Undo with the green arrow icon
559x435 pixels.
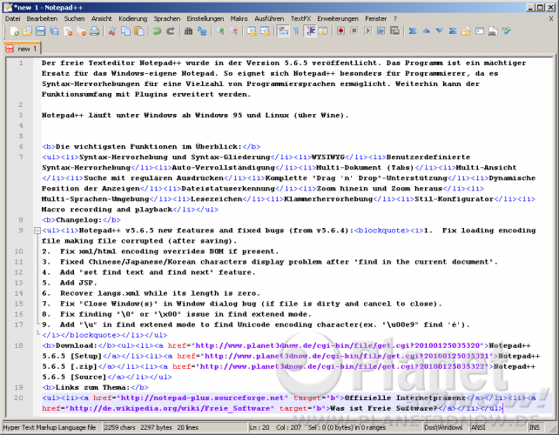click(x=157, y=31)
